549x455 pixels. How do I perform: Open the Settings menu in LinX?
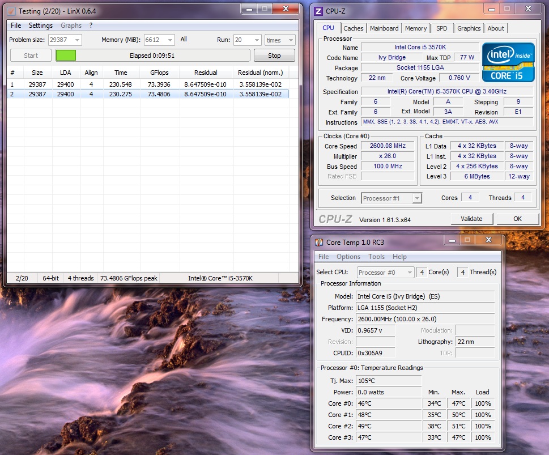click(x=41, y=25)
